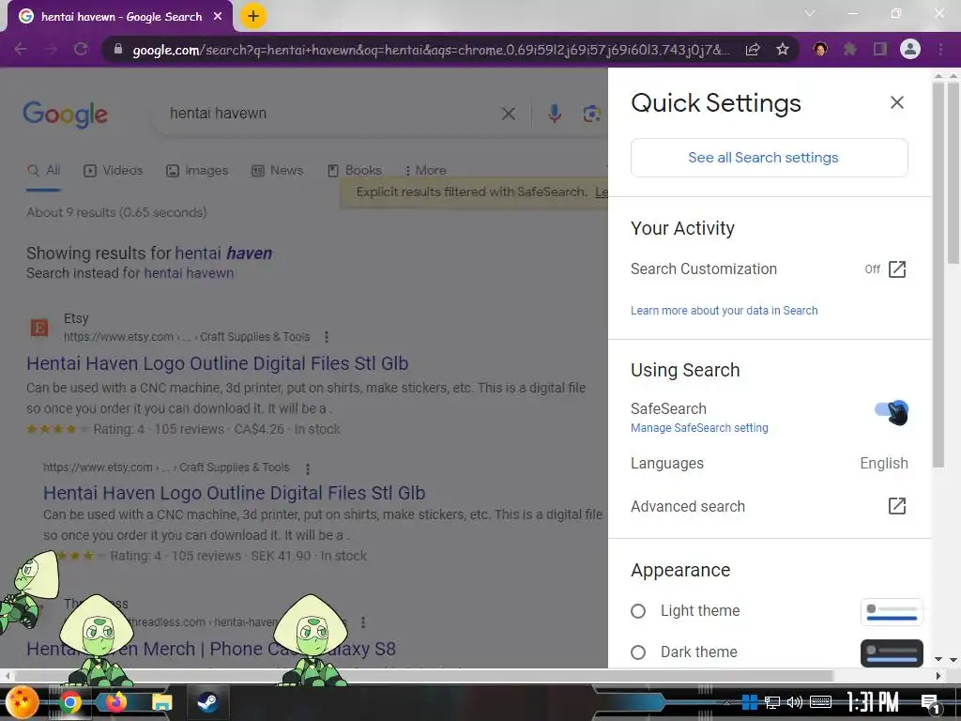Screen dimensions: 961x721
Task: Open Steam from the taskbar
Action: click(x=207, y=702)
